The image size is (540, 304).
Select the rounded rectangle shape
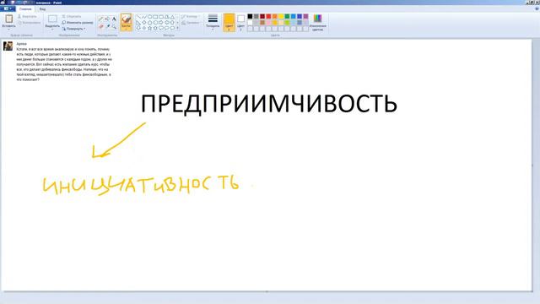(161, 17)
